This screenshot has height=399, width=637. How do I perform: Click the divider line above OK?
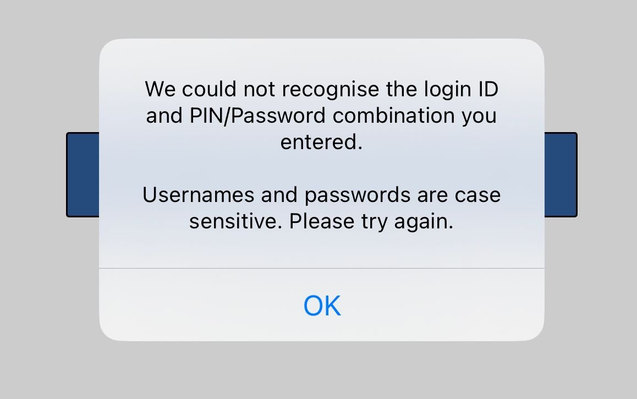point(321,269)
